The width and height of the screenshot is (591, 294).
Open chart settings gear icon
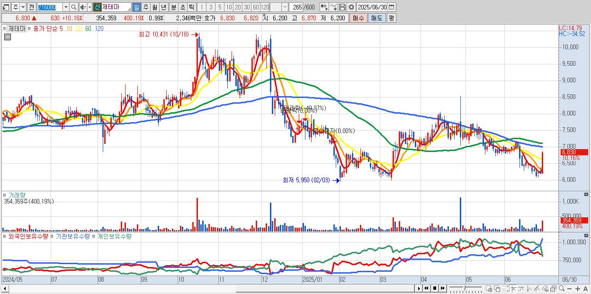[351, 8]
